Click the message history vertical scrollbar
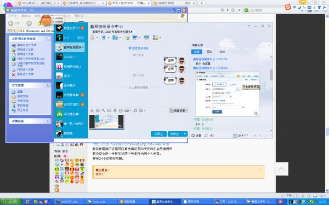Screen dimensions: 329x205 [271, 75]
